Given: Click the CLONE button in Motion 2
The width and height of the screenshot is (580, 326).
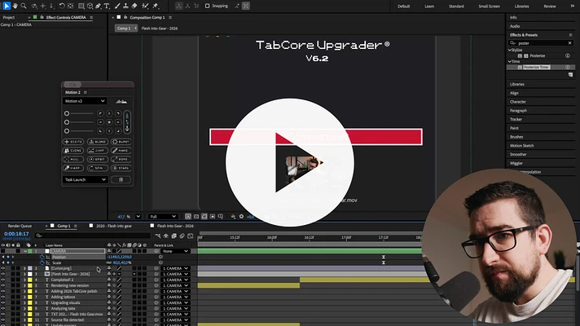Looking at the screenshot, I should [72, 151].
